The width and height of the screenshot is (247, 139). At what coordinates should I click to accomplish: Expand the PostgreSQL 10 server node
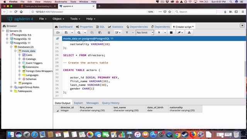pyautogui.click(x=7, y=39)
